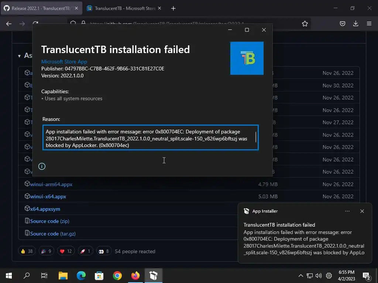Click the 54 people reacted text
Screen dimensions: 378x283
[135, 251]
